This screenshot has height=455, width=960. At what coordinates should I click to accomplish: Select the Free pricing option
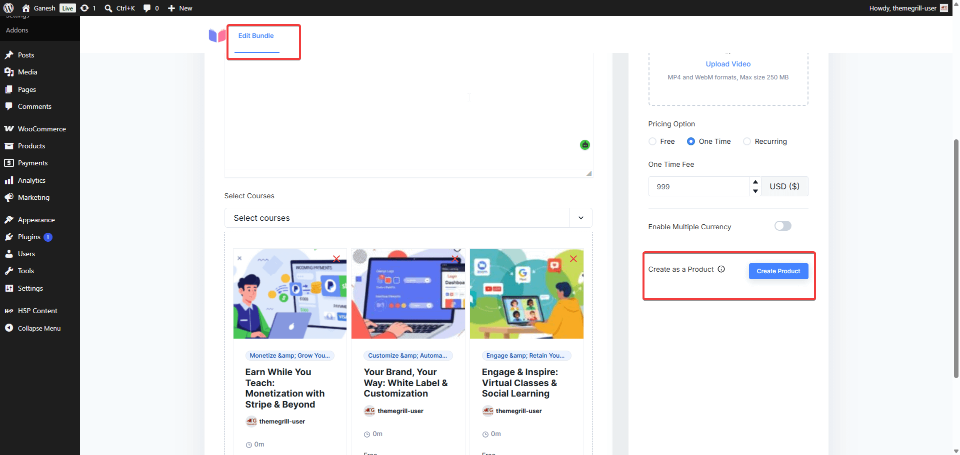point(652,141)
